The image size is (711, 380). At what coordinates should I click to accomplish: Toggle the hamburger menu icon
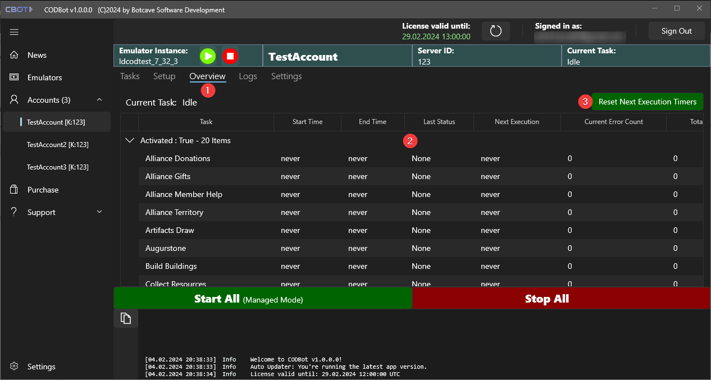pos(14,33)
